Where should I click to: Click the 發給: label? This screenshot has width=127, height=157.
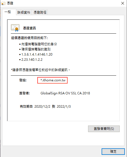(x=23, y=80)
